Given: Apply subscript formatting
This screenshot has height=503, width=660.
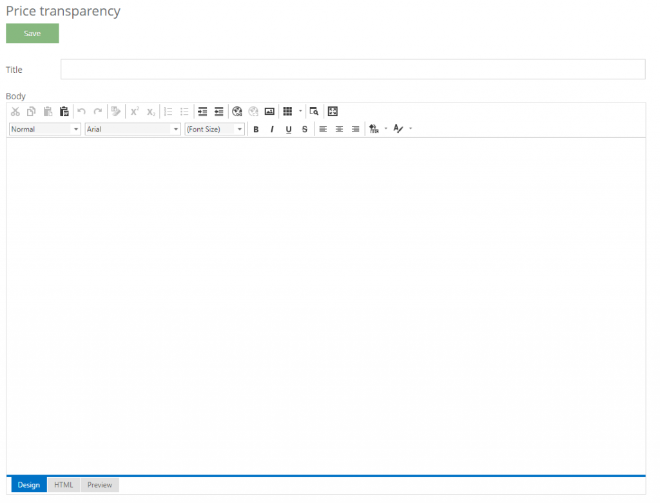Looking at the screenshot, I should (x=151, y=112).
